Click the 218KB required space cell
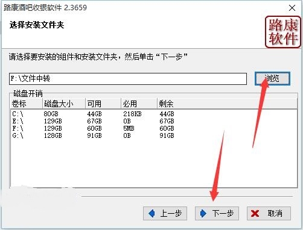Image resolution: width=303 pixels, height=230 pixels. [x=132, y=114]
